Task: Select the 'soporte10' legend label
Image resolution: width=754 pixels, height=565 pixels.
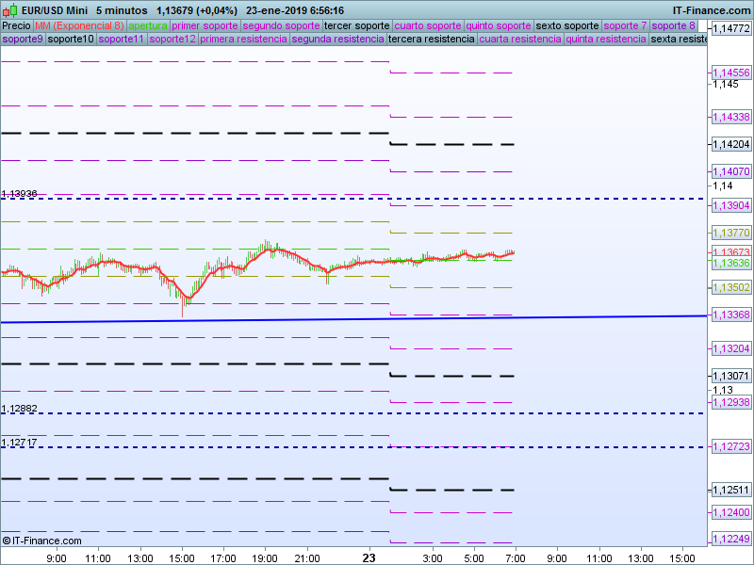Action: tap(71, 40)
